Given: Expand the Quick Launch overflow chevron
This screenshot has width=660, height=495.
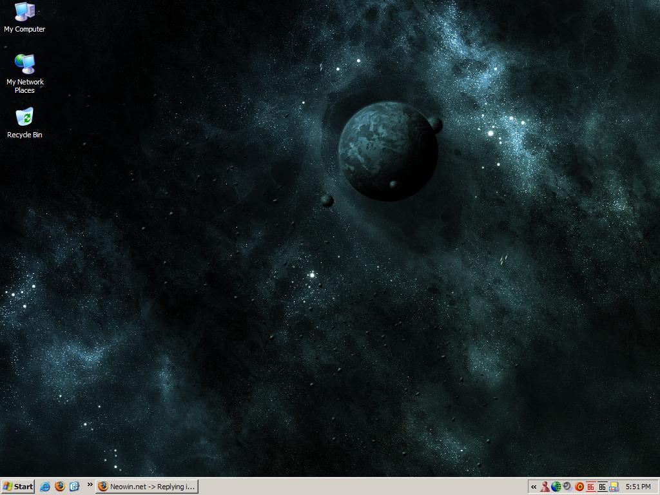Looking at the screenshot, I should 90,485.
